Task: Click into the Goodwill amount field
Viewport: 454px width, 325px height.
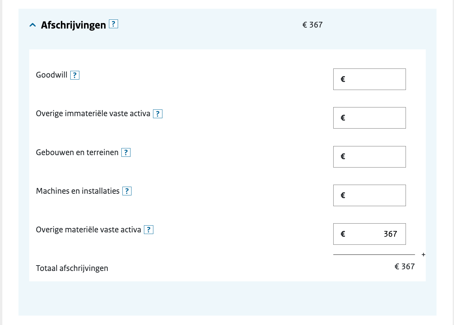Action: [x=369, y=79]
